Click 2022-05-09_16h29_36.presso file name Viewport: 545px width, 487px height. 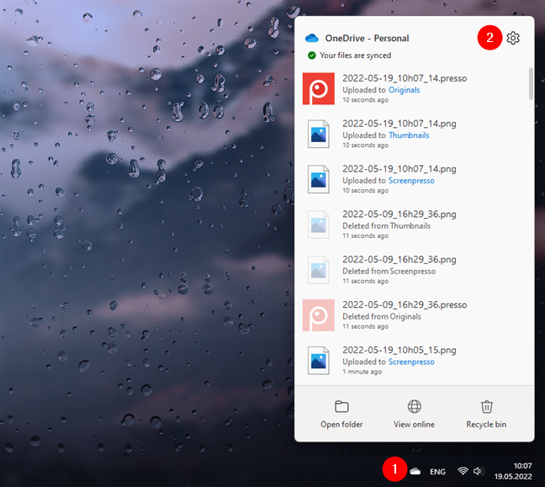[405, 304]
